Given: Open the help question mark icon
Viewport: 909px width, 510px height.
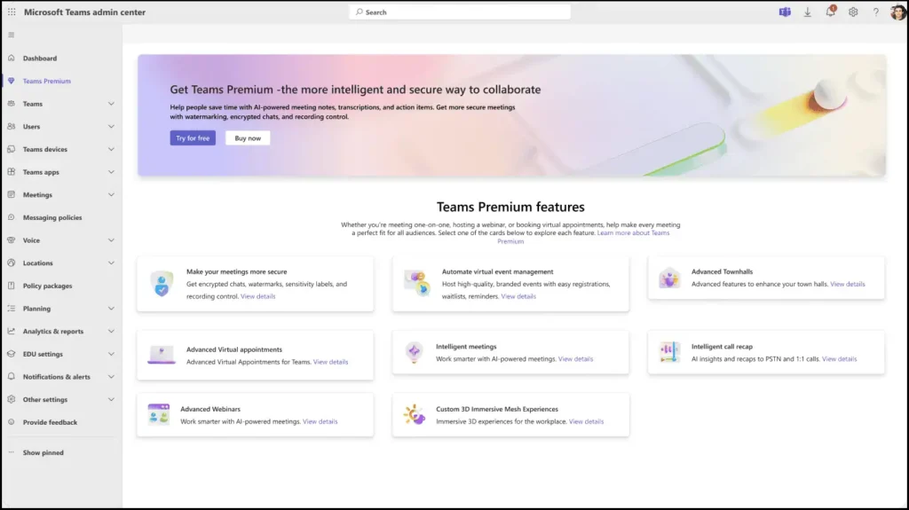Looking at the screenshot, I should click(876, 12).
